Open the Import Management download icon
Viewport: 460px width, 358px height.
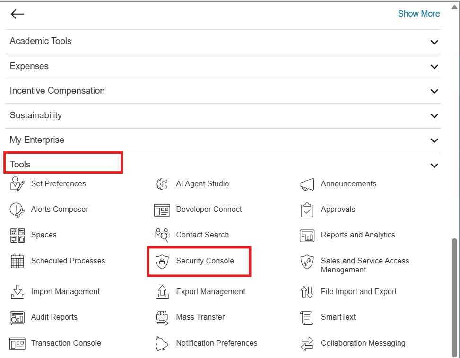(17, 292)
